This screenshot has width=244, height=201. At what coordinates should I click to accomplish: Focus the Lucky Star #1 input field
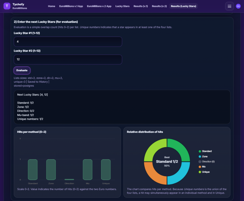click(68, 42)
